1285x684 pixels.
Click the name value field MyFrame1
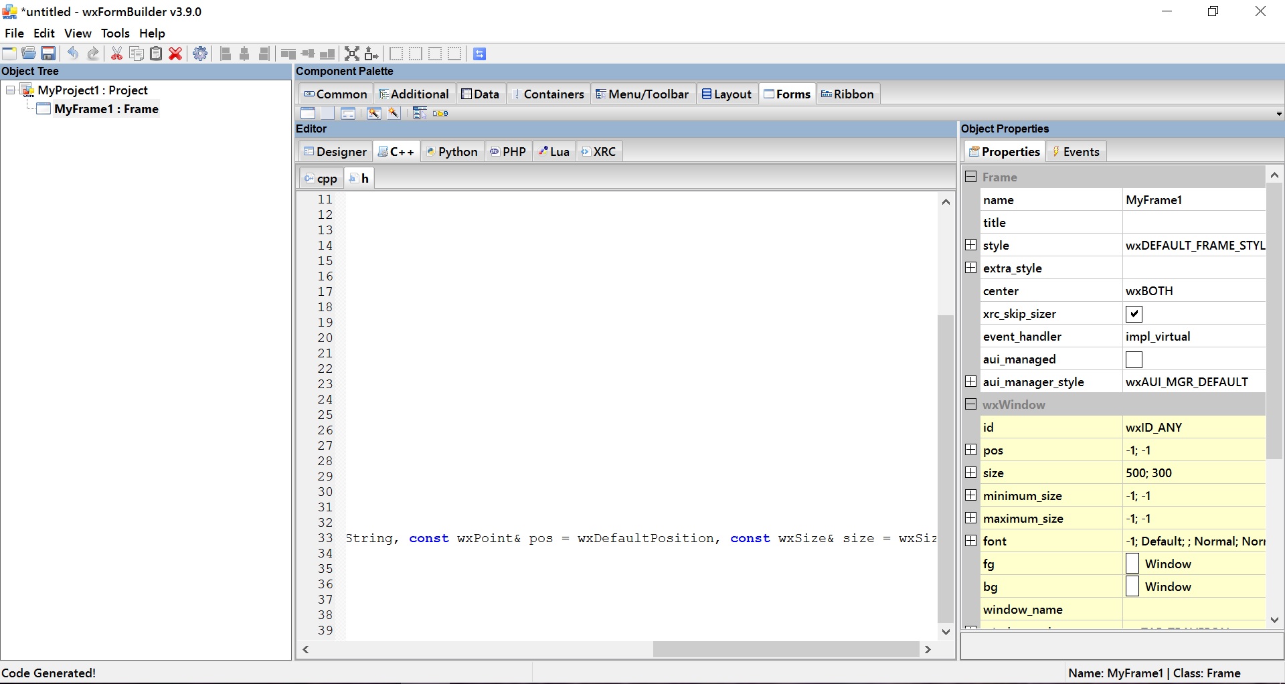(1194, 200)
